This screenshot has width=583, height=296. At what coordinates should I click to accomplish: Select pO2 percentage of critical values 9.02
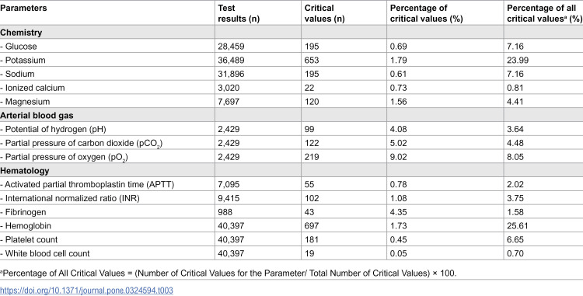399,157
